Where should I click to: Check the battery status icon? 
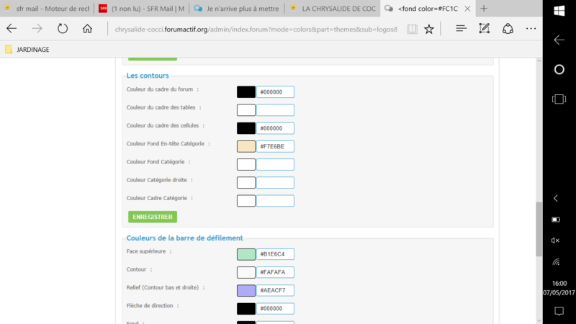[556, 220]
